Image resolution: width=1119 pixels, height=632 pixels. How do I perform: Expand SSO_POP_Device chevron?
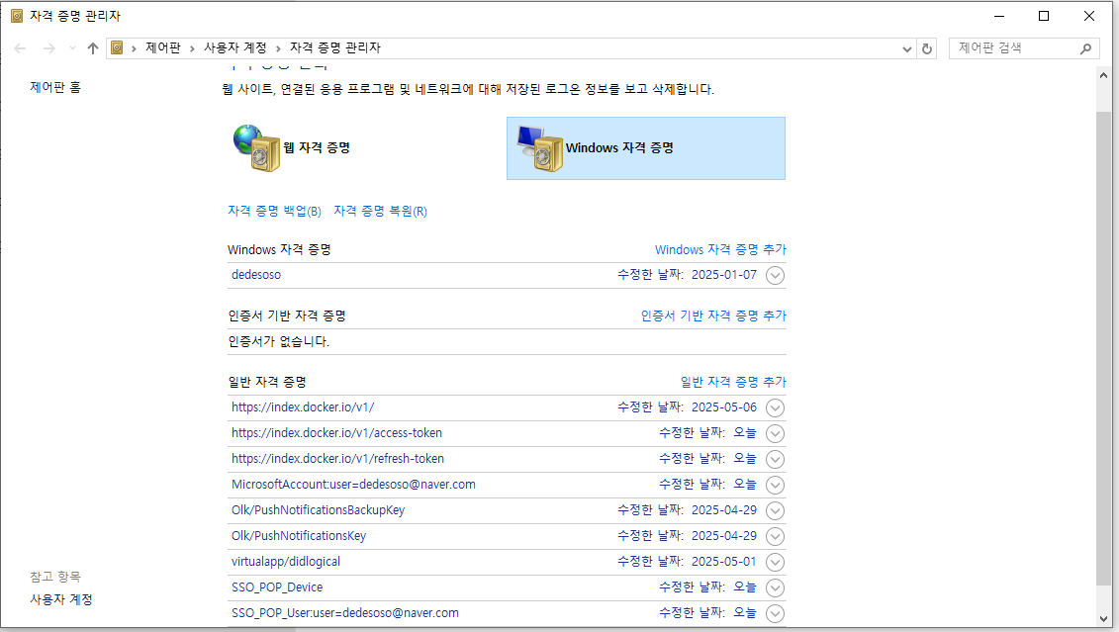(775, 587)
